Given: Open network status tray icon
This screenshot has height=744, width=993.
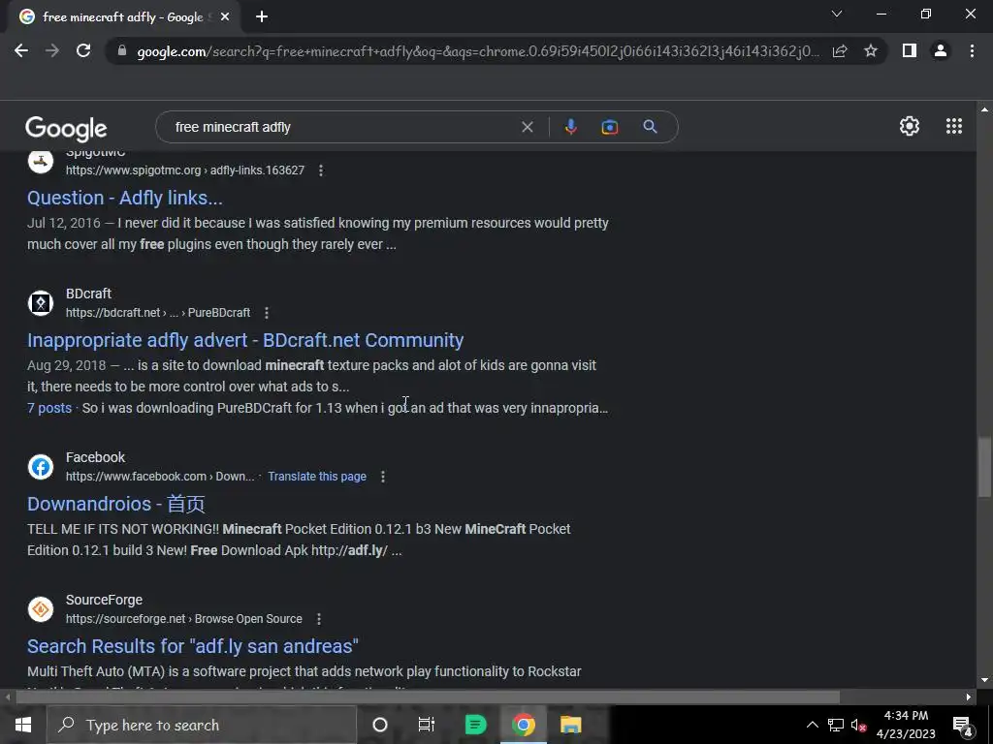Looking at the screenshot, I should (x=835, y=725).
